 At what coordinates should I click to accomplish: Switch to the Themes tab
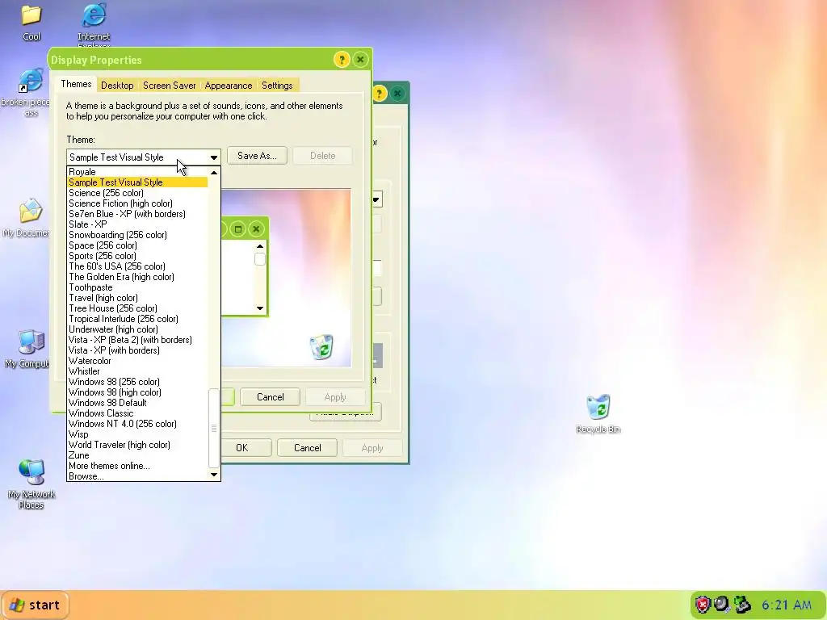point(76,84)
